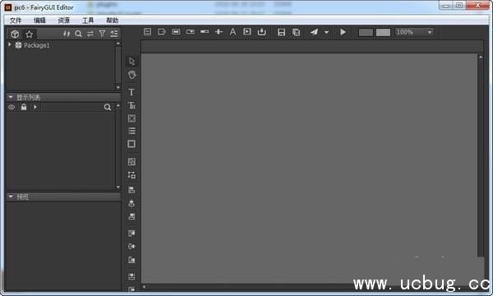
Task: Click the library filter funnel icon
Action: (102, 34)
